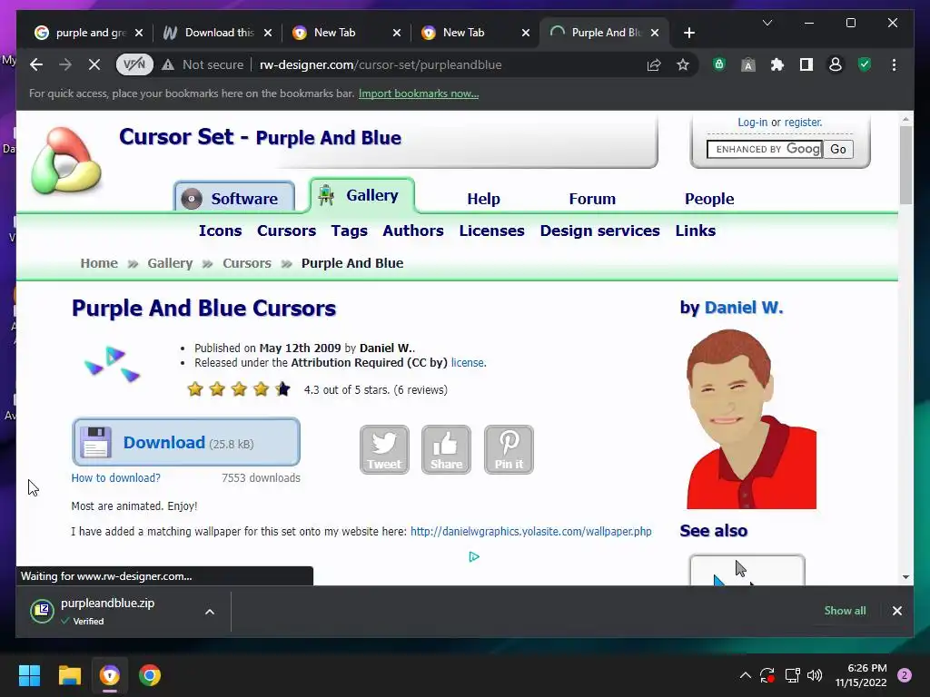This screenshot has width=930, height=697.
Task: Open the CC license link
Action: tap(468, 363)
